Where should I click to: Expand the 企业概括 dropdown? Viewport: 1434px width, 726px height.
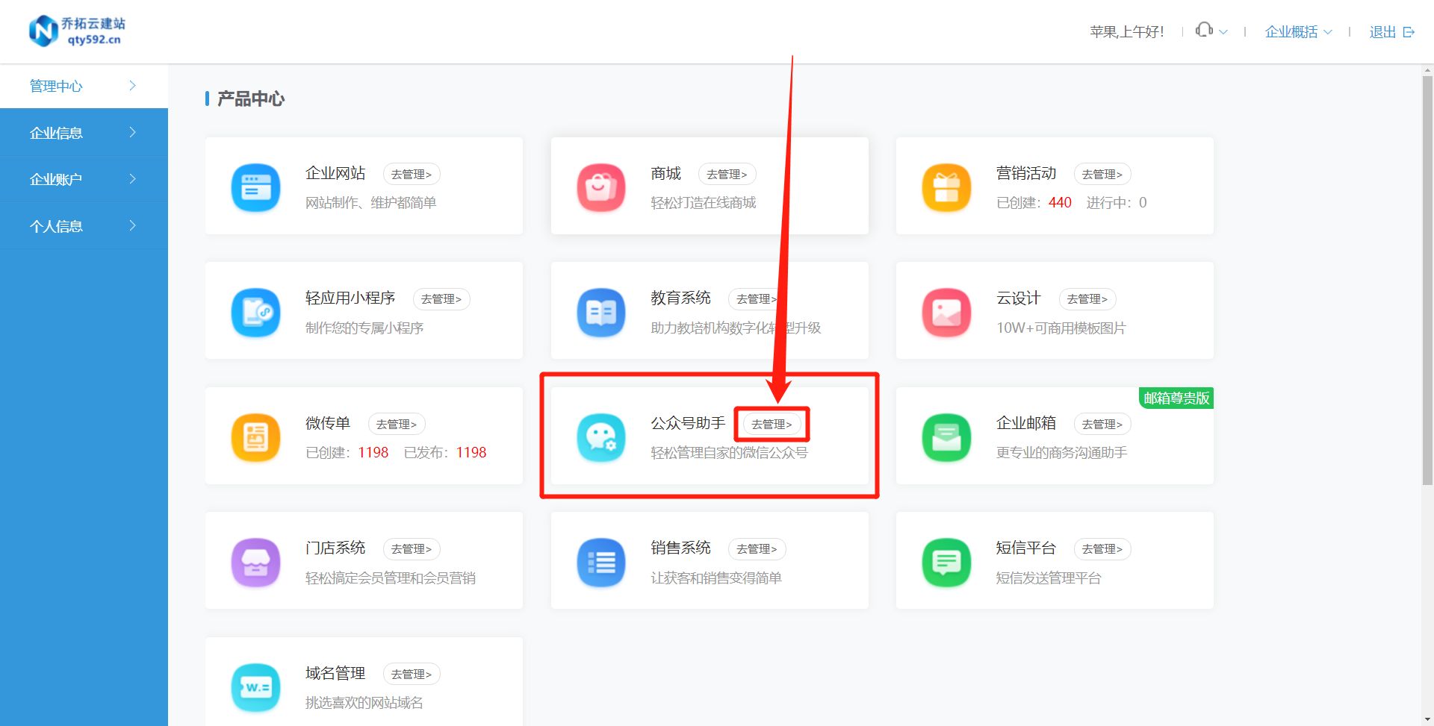click(x=1298, y=31)
